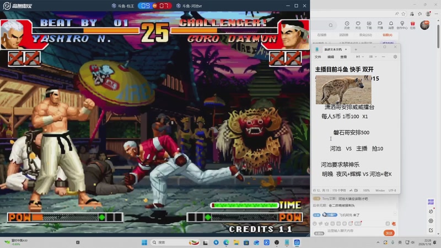Image resolution: width=441 pixels, height=248 pixels.
Task: Switch to the 活跃榜 tab
Action: [x=343, y=35]
